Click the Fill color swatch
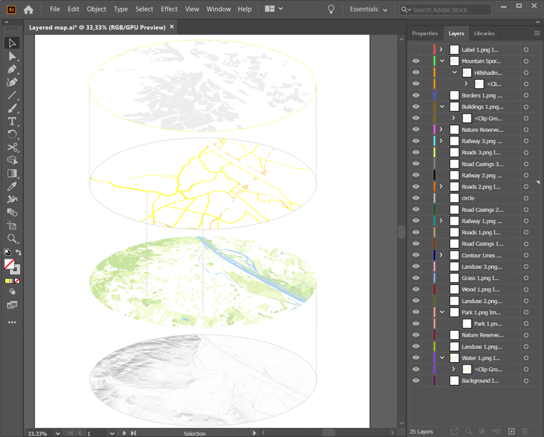This screenshot has height=437, width=544. pos(9,264)
